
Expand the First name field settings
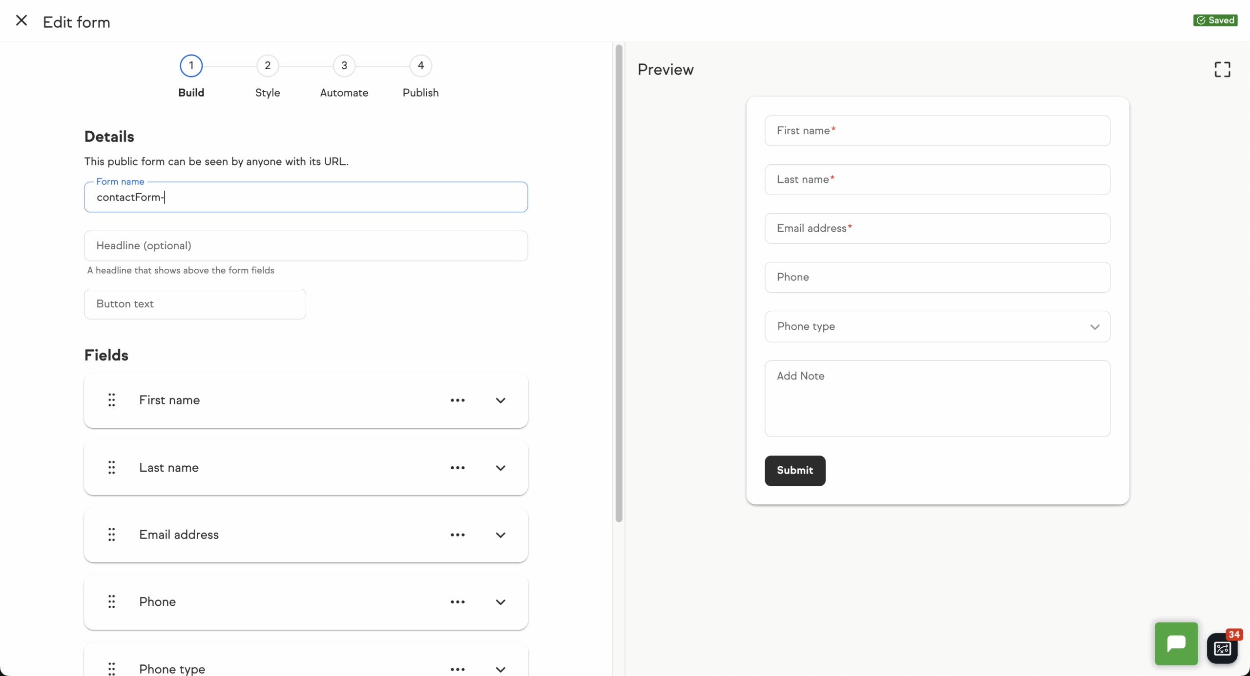pos(500,400)
